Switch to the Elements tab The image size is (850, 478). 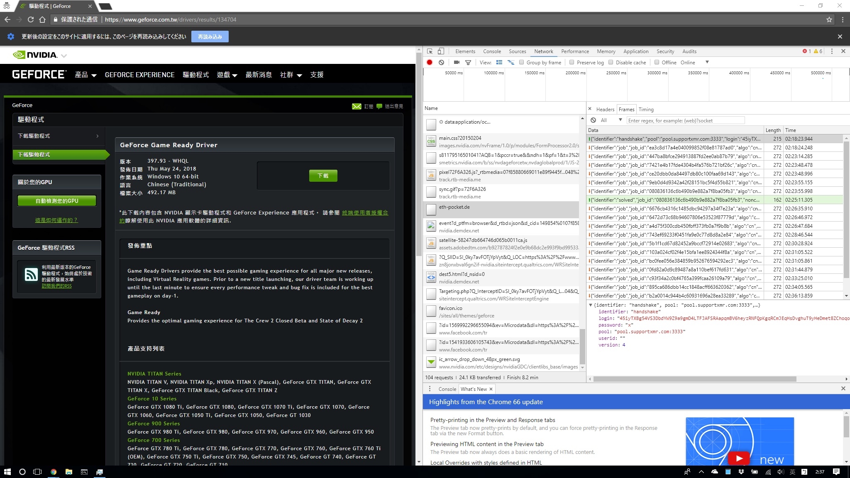pyautogui.click(x=465, y=51)
